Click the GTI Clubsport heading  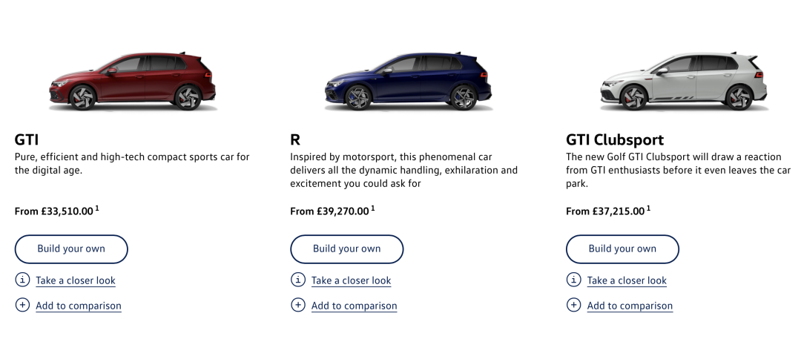tap(615, 139)
